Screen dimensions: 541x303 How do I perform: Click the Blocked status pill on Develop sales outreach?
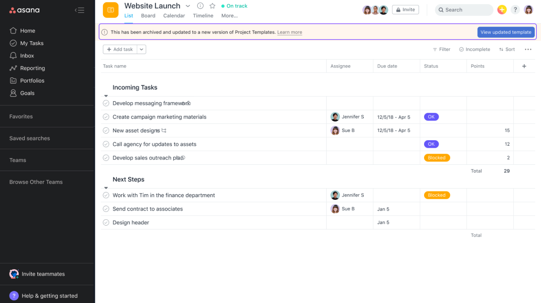(437, 158)
